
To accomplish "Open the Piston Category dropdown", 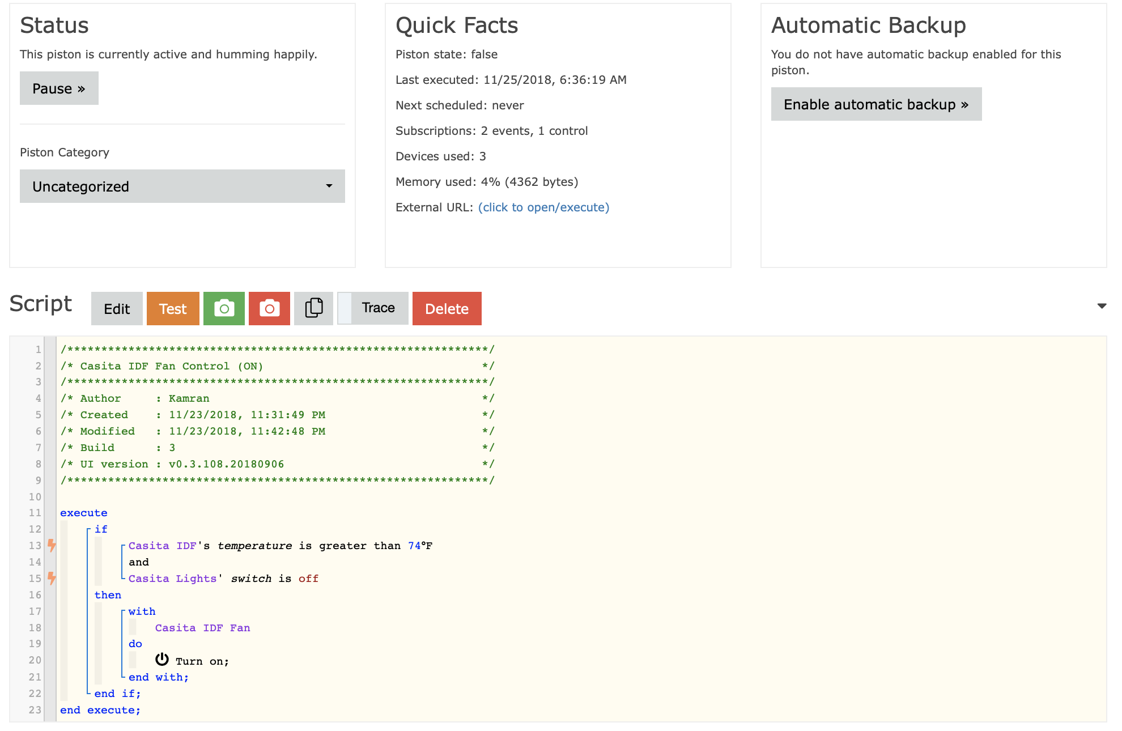I will [182, 186].
